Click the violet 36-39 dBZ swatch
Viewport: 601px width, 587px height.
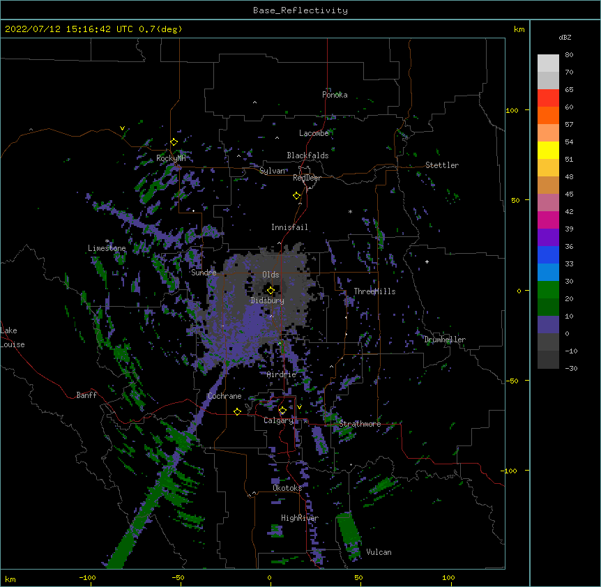(548, 238)
